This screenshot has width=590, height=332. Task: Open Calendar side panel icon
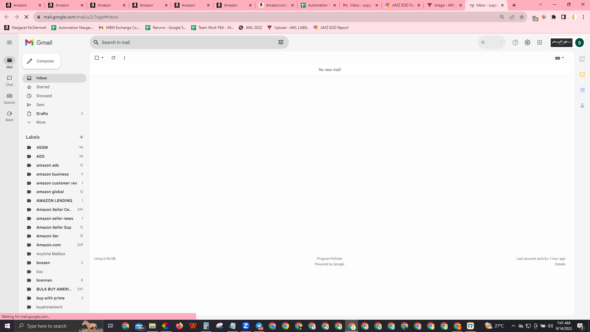pos(582,59)
